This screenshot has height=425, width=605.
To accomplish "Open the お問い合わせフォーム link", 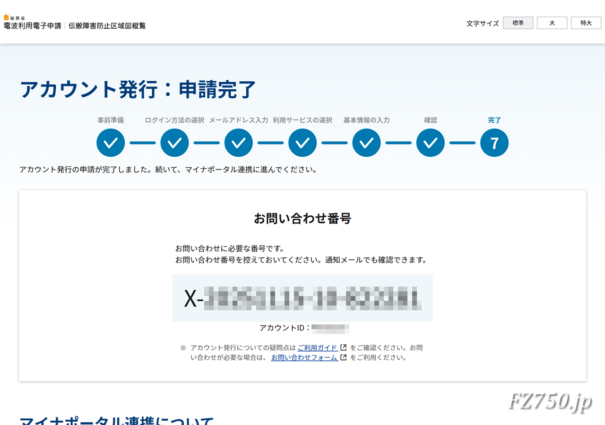I will pyautogui.click(x=304, y=358).
